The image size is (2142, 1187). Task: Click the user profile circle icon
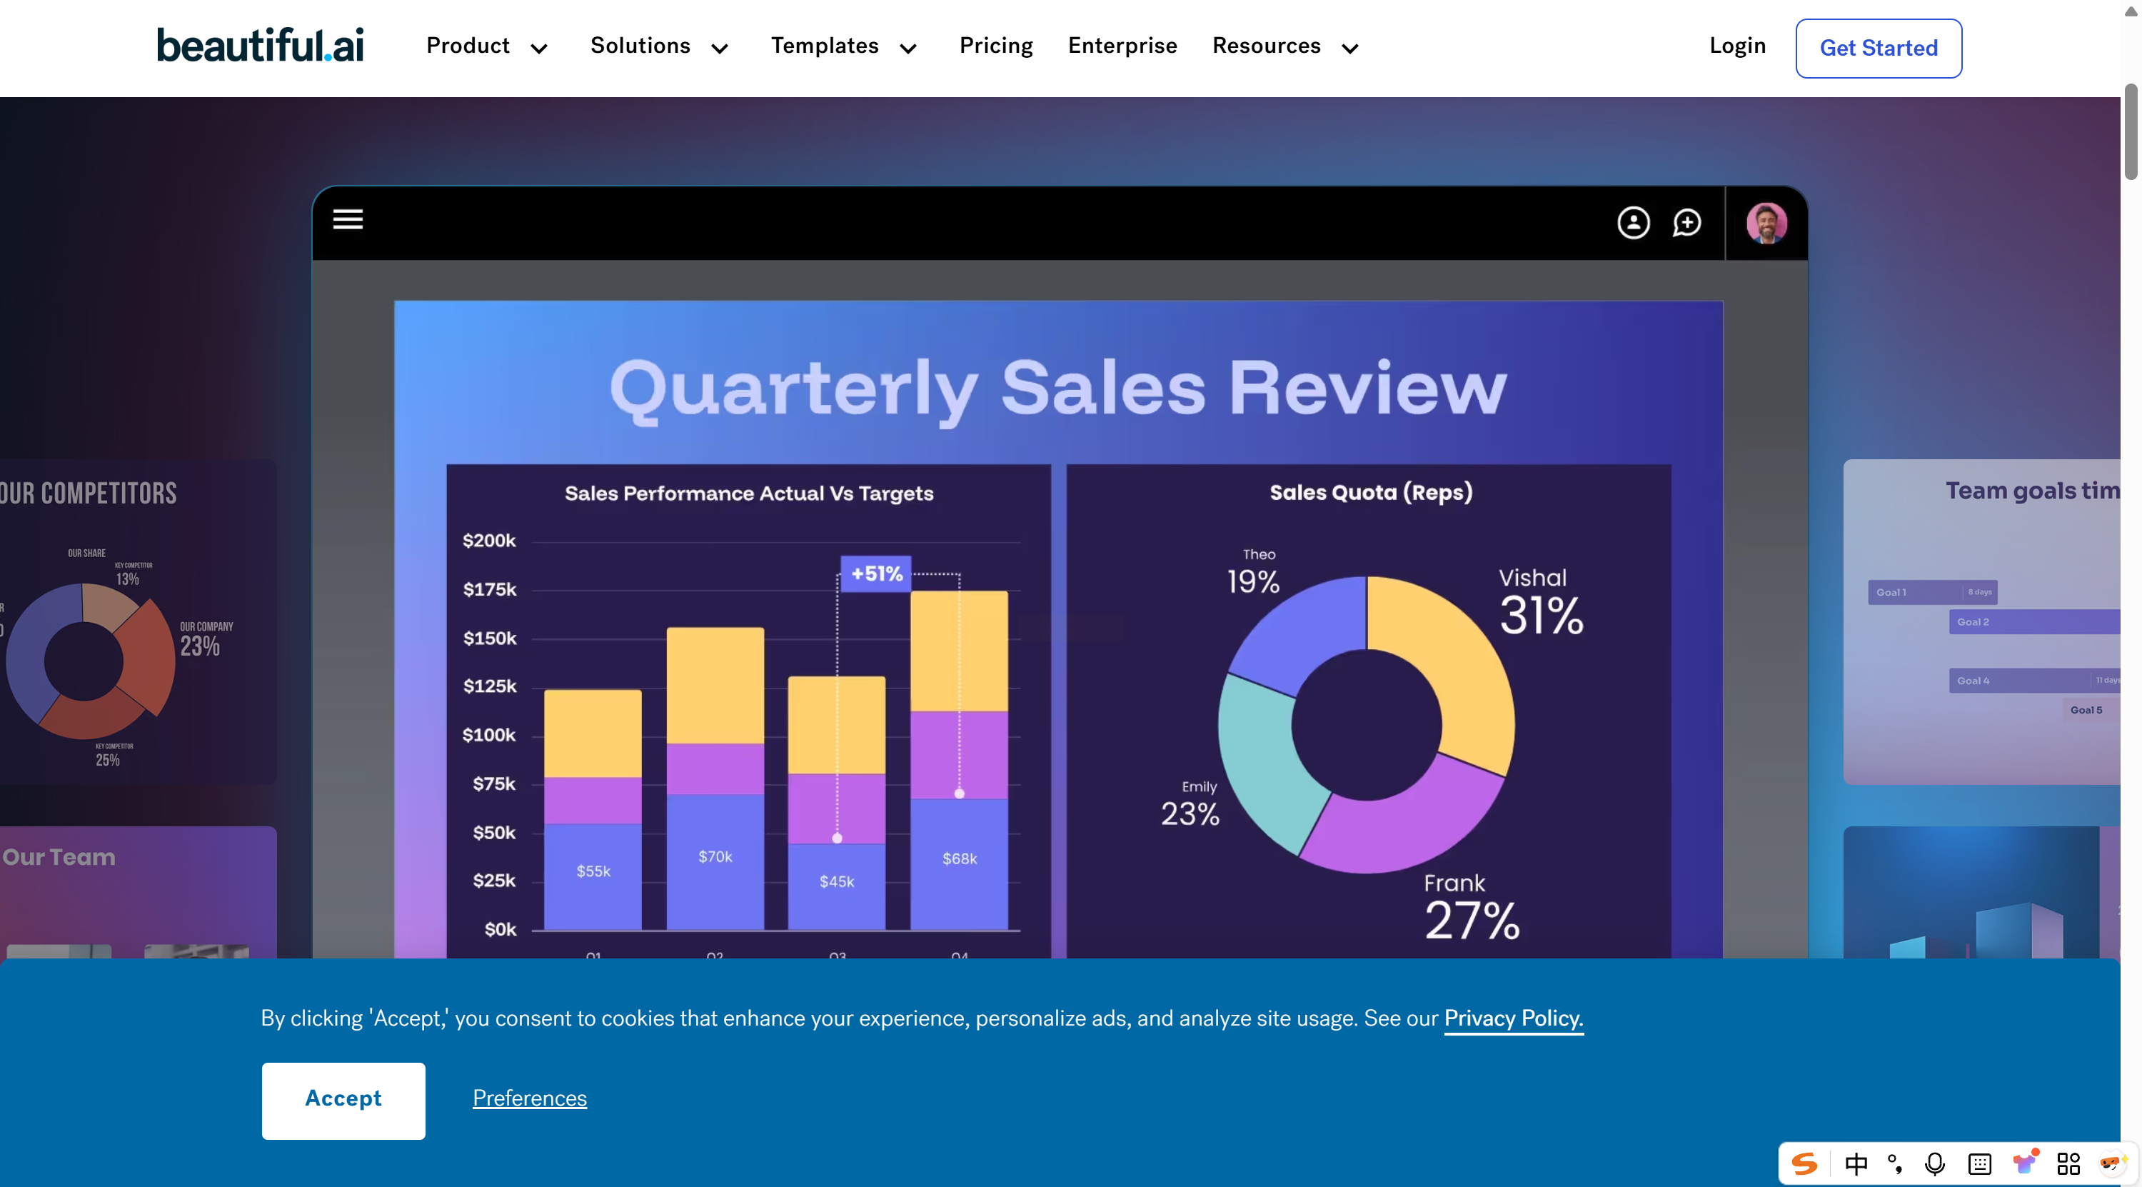click(x=1633, y=223)
